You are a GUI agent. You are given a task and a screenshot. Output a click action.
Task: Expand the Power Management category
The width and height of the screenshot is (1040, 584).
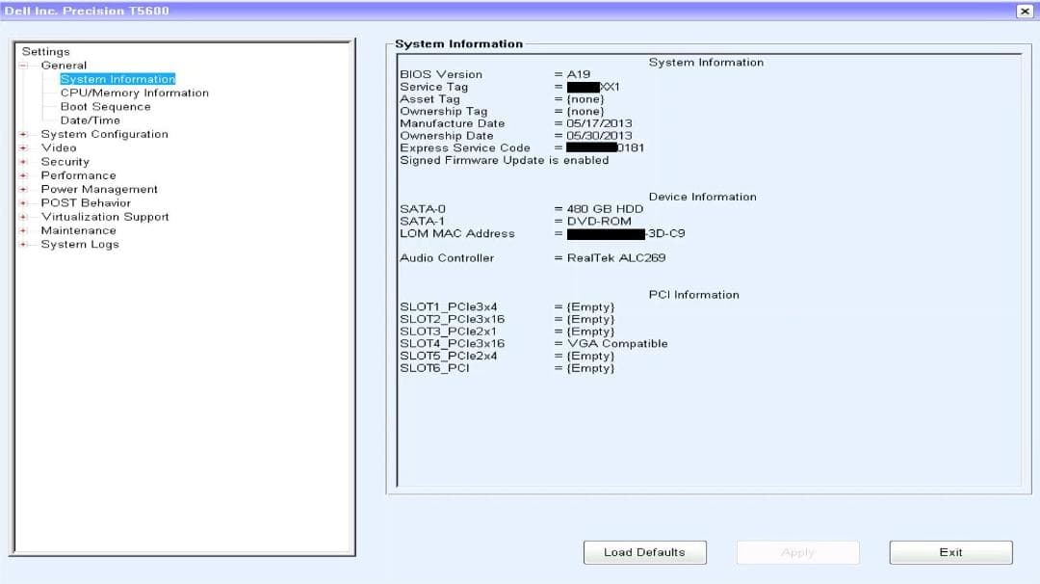click(25, 189)
